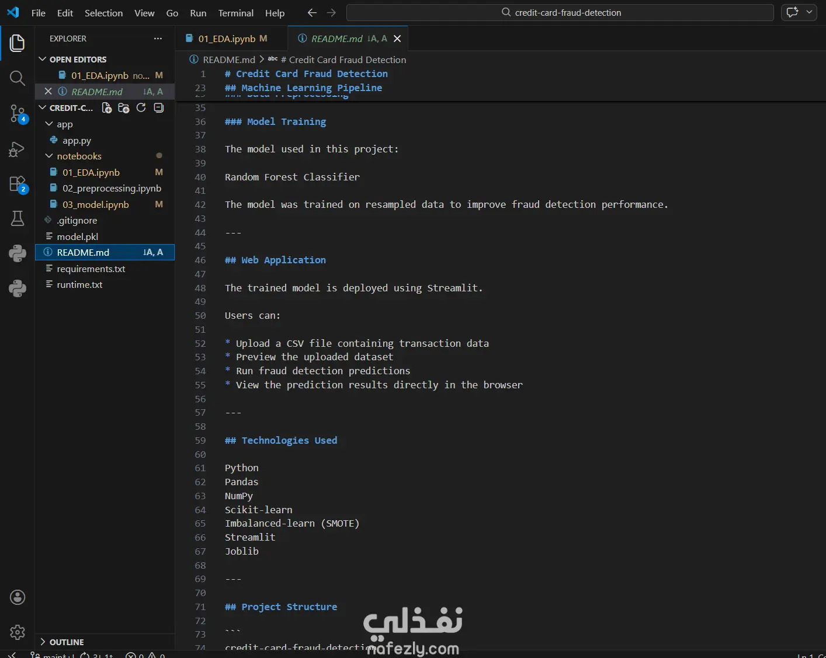Close the README.md editor tab
The image size is (826, 658).
point(397,39)
